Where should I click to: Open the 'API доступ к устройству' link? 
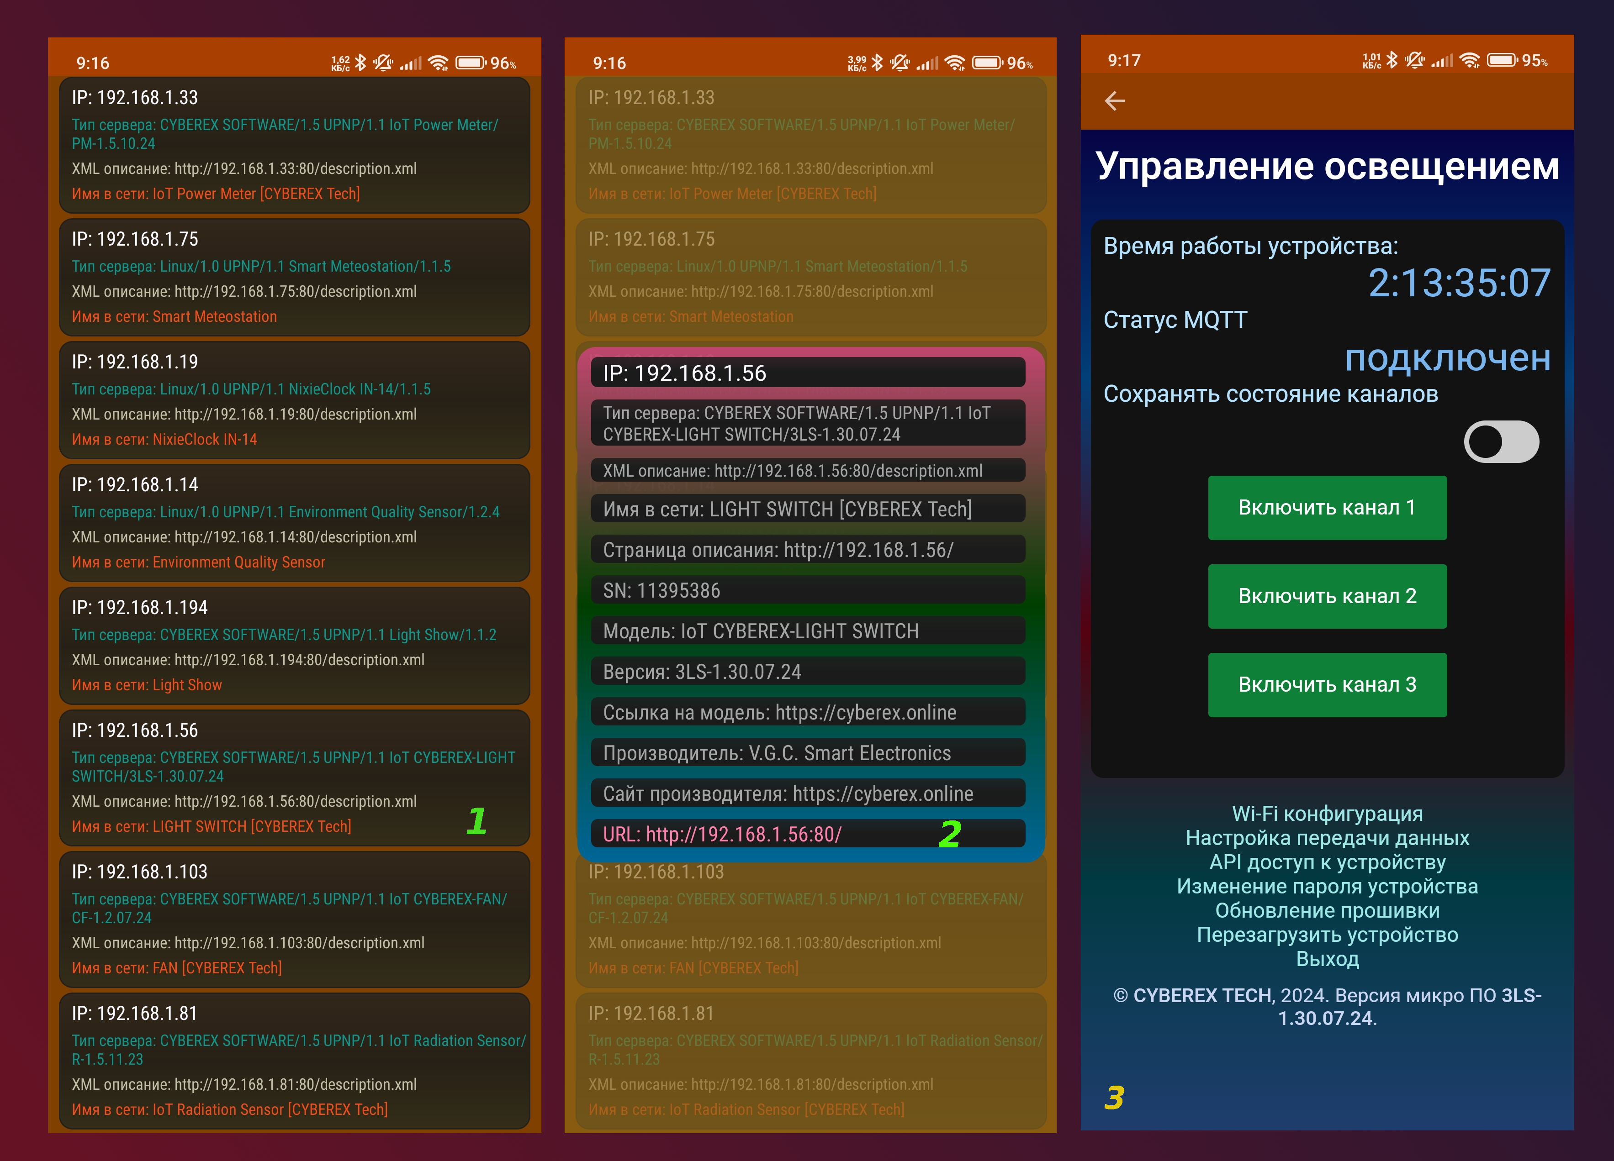click(x=1327, y=862)
